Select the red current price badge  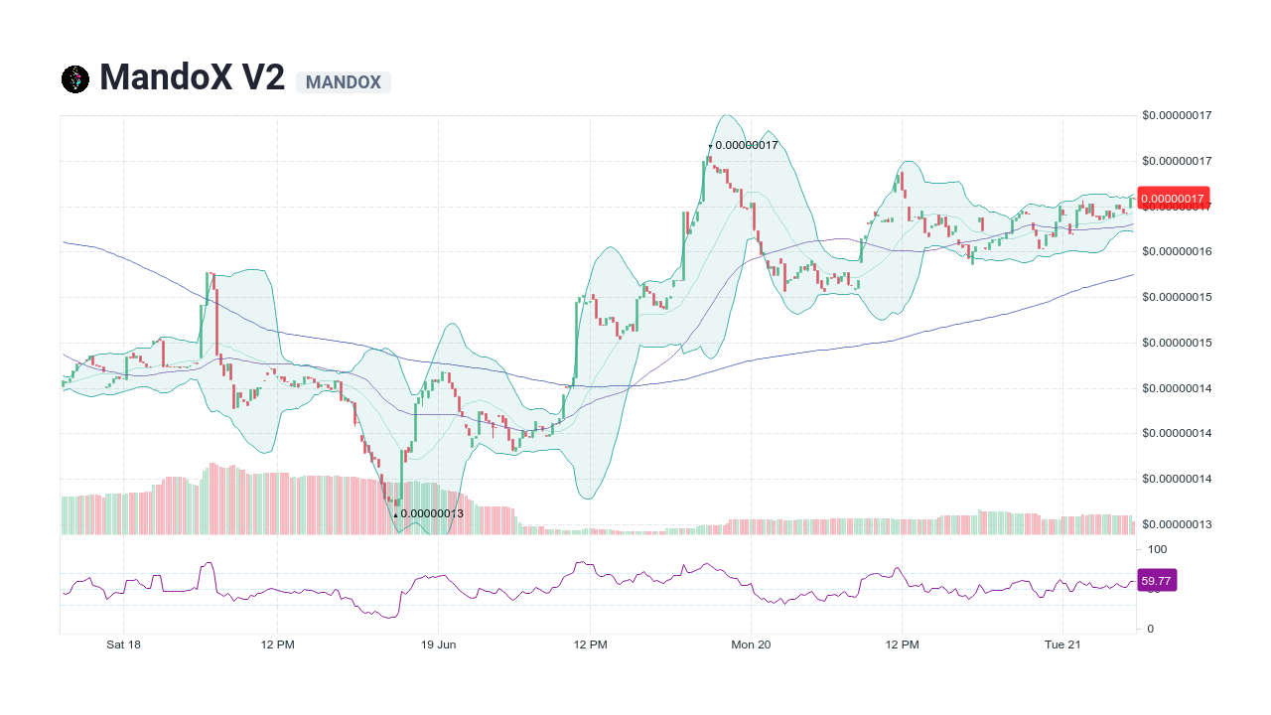[1175, 199]
